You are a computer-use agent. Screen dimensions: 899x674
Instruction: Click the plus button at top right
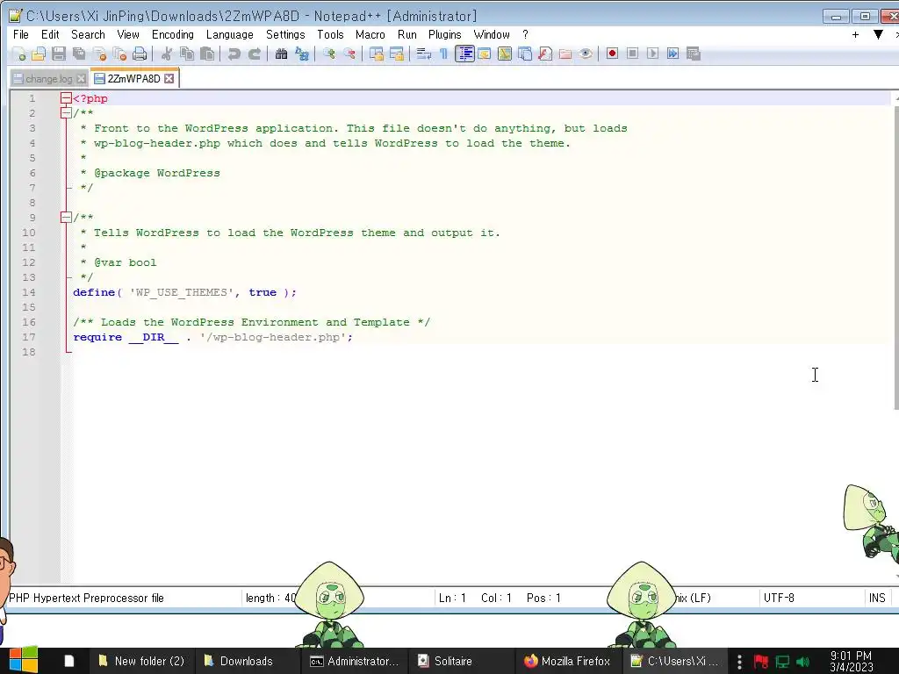click(x=855, y=34)
